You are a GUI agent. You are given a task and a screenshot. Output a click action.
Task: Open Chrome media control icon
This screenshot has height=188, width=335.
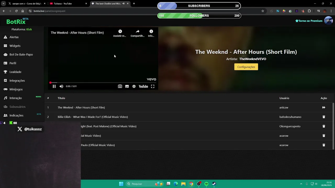coord(319,11)
